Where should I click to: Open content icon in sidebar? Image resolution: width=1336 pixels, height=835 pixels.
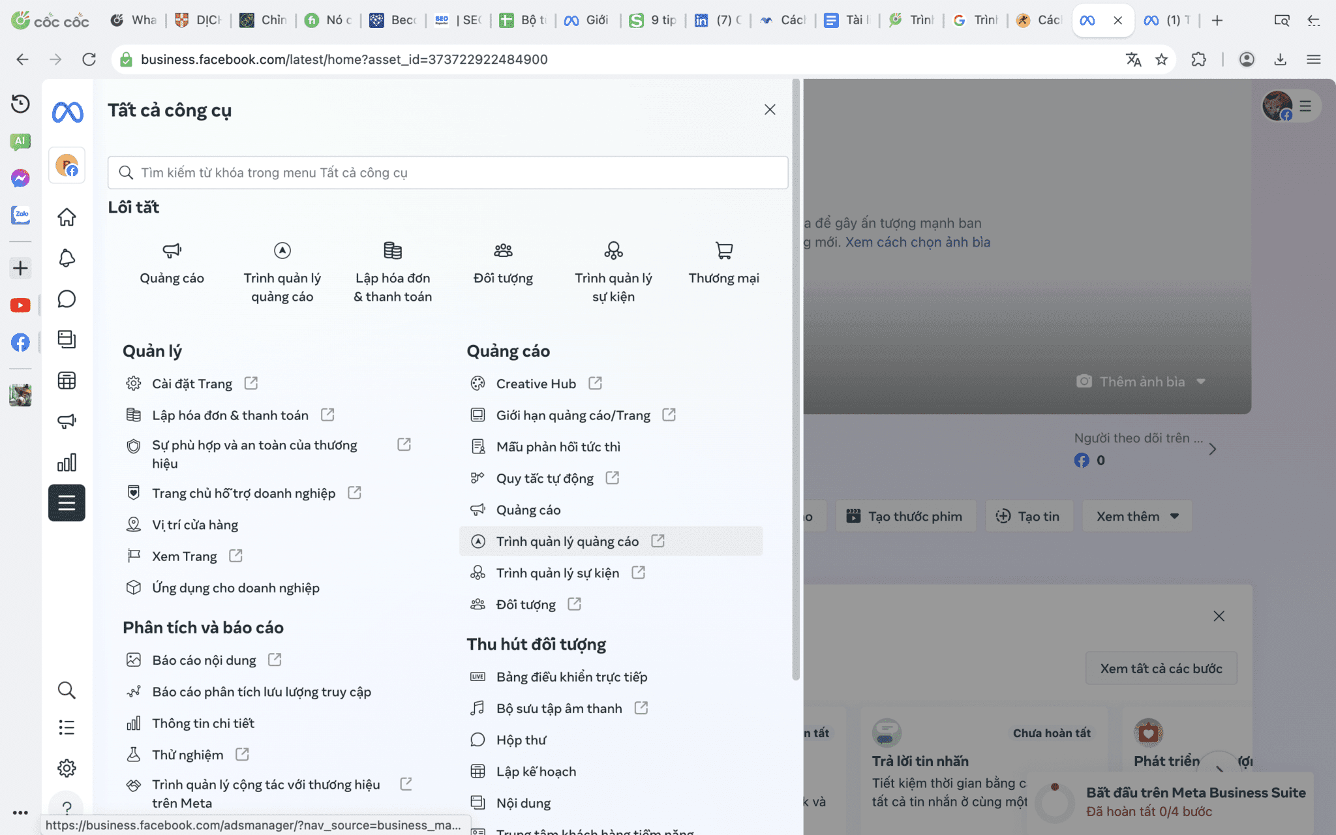[x=67, y=339]
